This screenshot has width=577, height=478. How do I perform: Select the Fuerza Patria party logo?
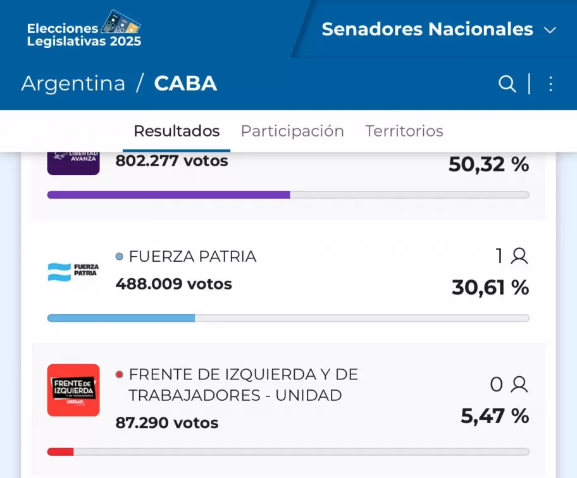[73, 270]
